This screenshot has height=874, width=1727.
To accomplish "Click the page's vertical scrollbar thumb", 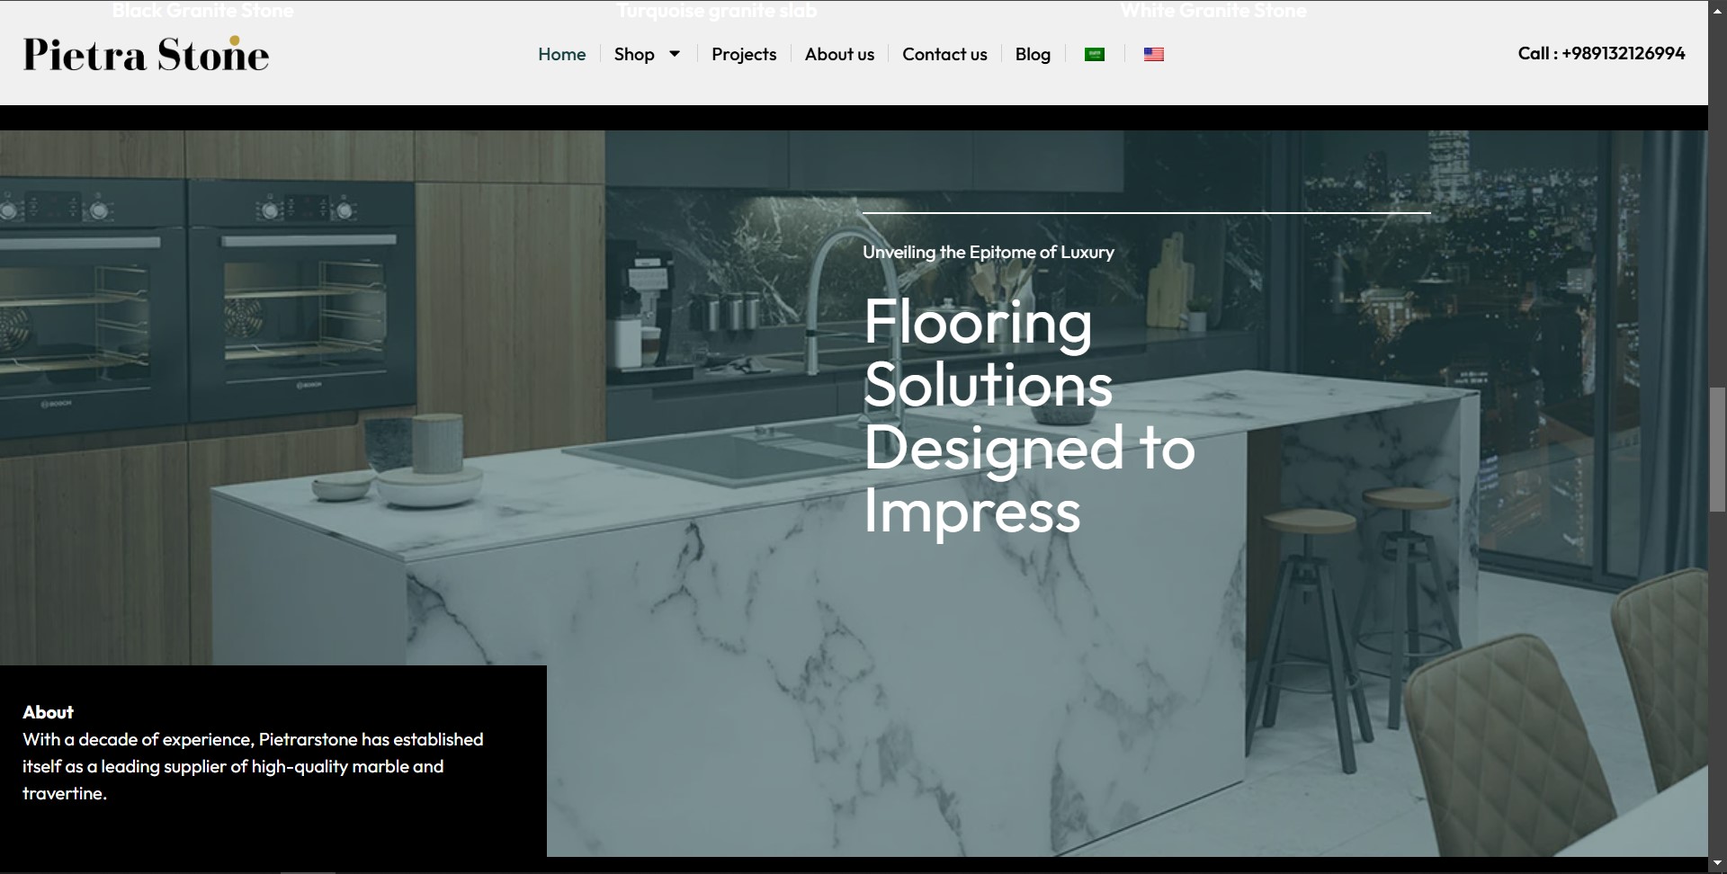I will click(1716, 450).
